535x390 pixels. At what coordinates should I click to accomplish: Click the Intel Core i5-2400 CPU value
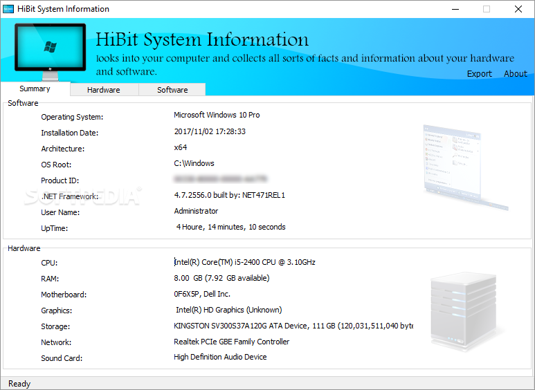pos(244,262)
